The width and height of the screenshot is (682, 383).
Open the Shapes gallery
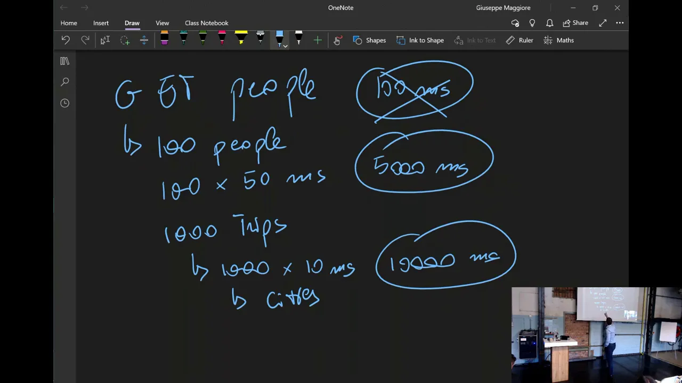pyautogui.click(x=369, y=40)
